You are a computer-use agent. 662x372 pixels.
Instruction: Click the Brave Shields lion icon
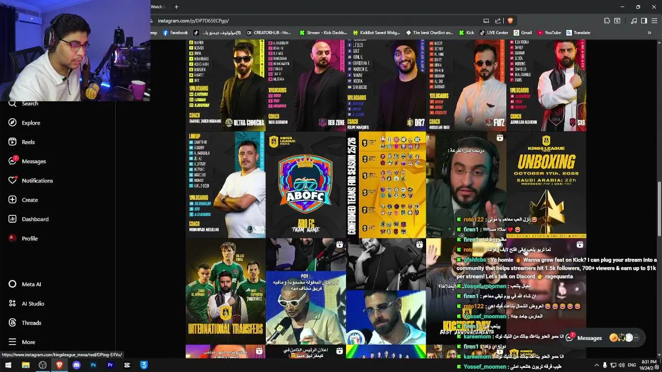pyautogui.click(x=510, y=21)
